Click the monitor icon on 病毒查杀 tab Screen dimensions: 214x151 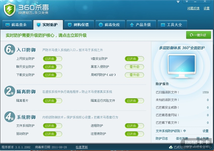pyautogui.click(x=8, y=25)
